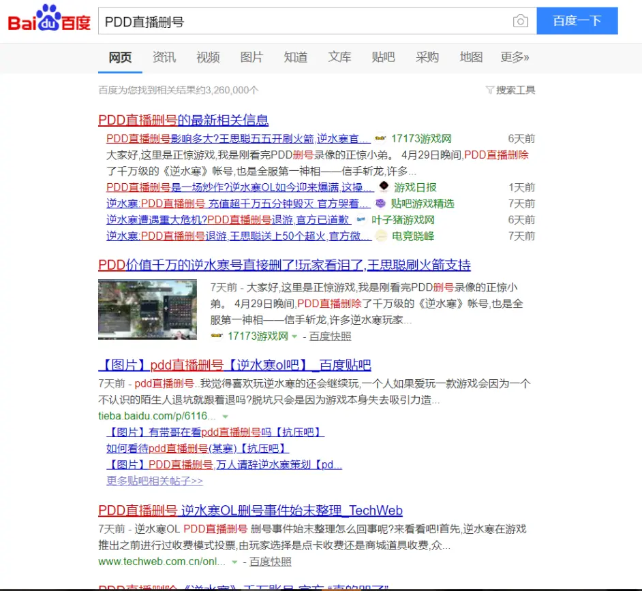This screenshot has width=642, height=591.
Task: Click 更多贴吧相关帖子>> link
Action: coord(154,481)
